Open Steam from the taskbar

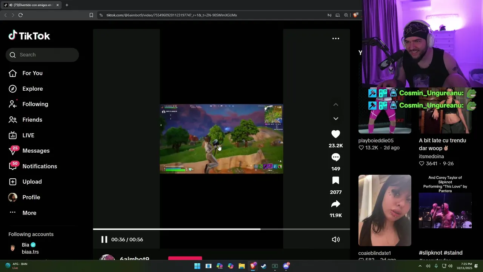(264, 266)
